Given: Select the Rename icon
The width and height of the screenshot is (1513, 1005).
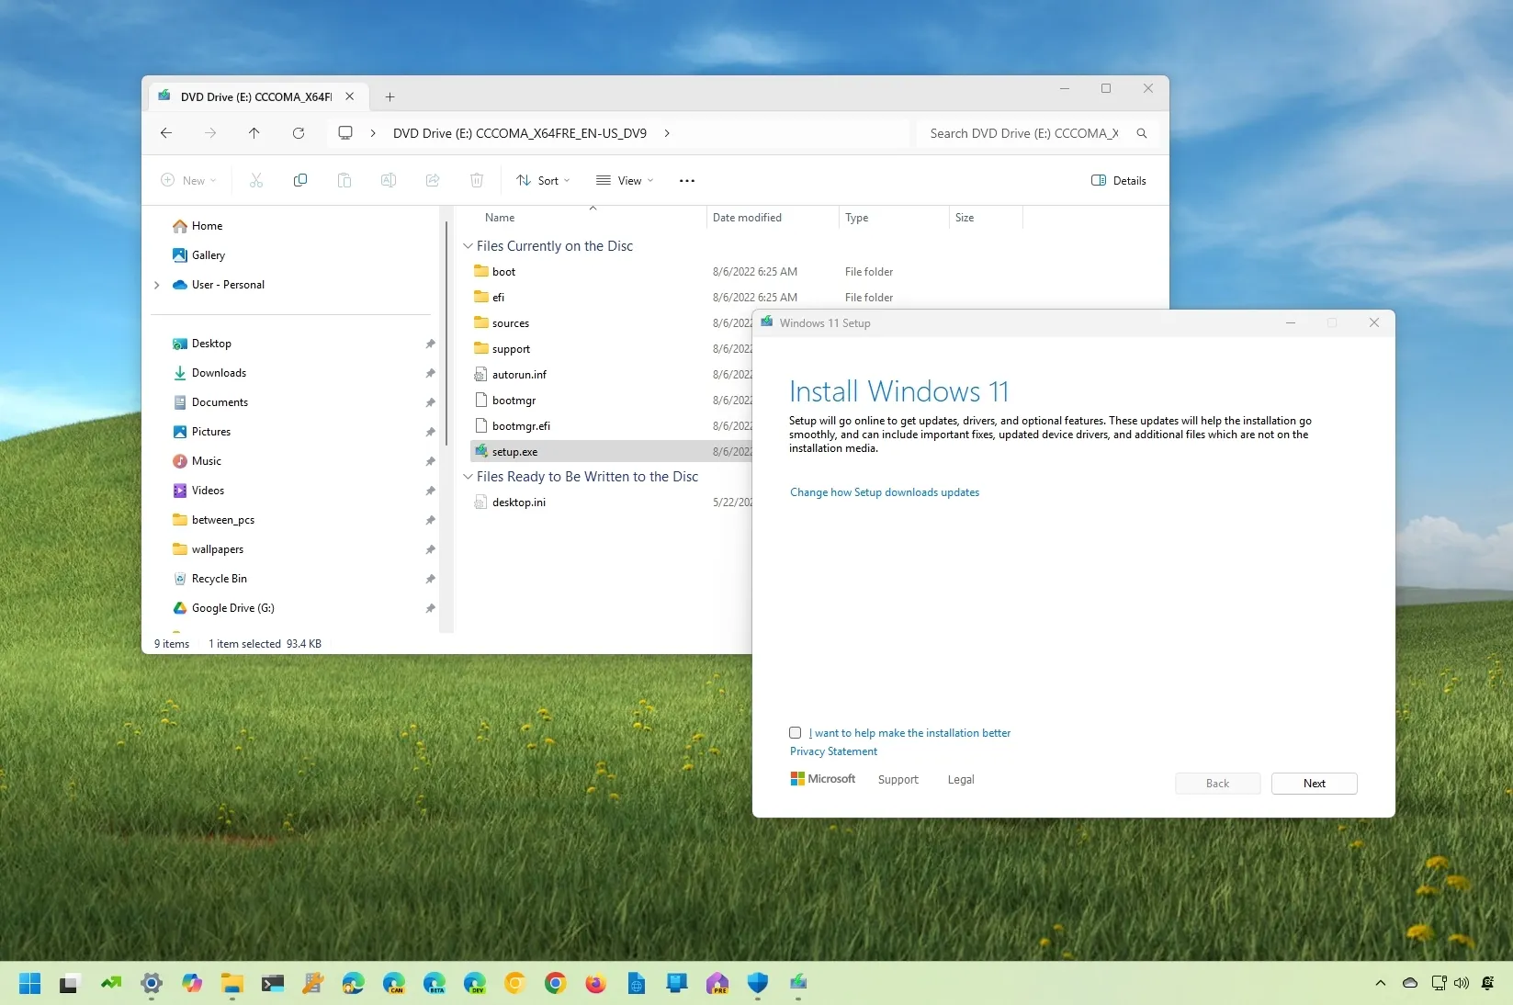Looking at the screenshot, I should tap(389, 180).
